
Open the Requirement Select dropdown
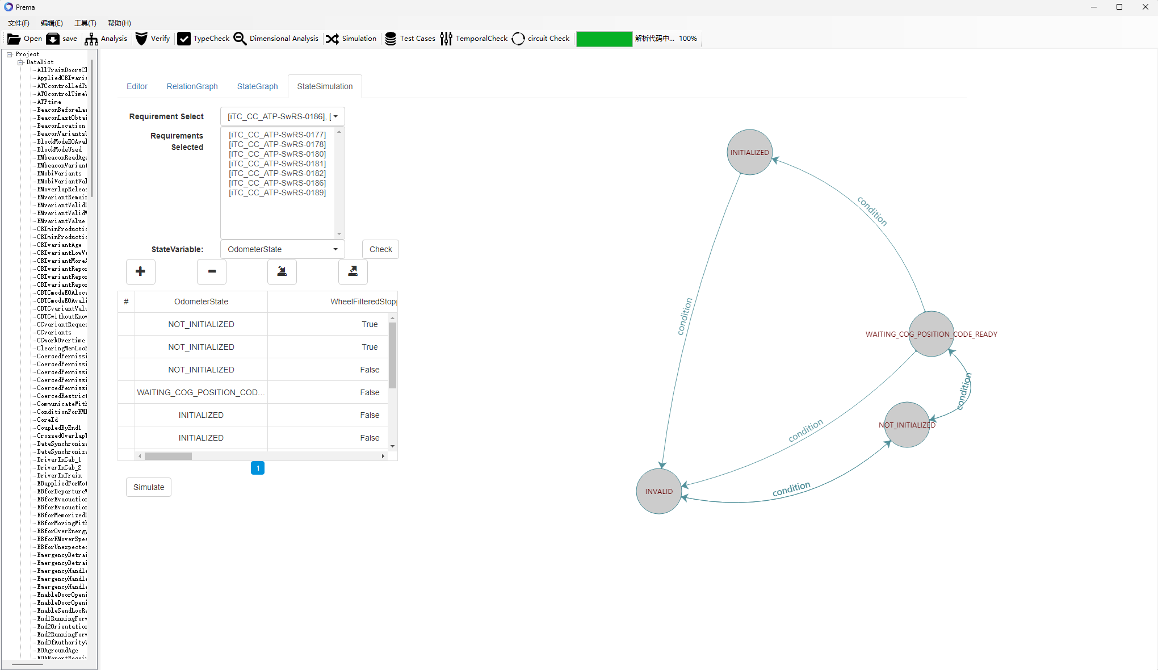click(x=282, y=116)
